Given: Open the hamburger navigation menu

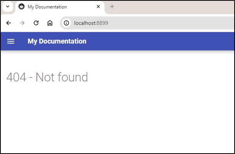Looking at the screenshot, I should click(11, 41).
